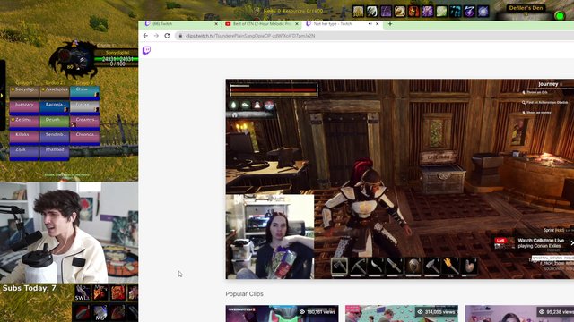Click the Twitch clip video player
The image size is (574, 322).
click(400, 179)
